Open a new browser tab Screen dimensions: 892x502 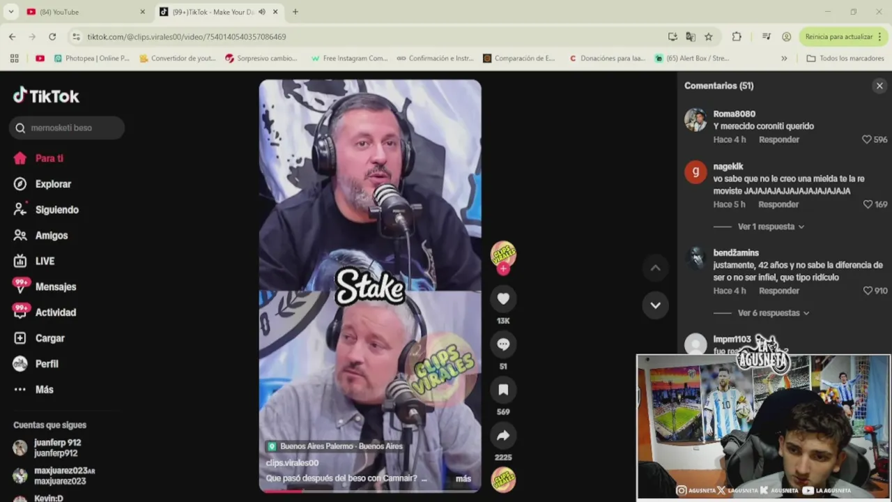pos(295,12)
